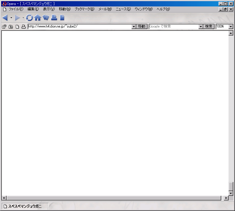Open the ブックマーク(B) menu
This screenshot has height=211, width=235.
tap(85, 9)
